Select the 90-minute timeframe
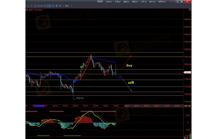 tap(45, 6)
